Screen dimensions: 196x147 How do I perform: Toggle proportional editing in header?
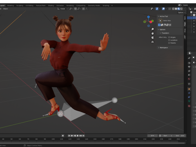tap(83, 9)
